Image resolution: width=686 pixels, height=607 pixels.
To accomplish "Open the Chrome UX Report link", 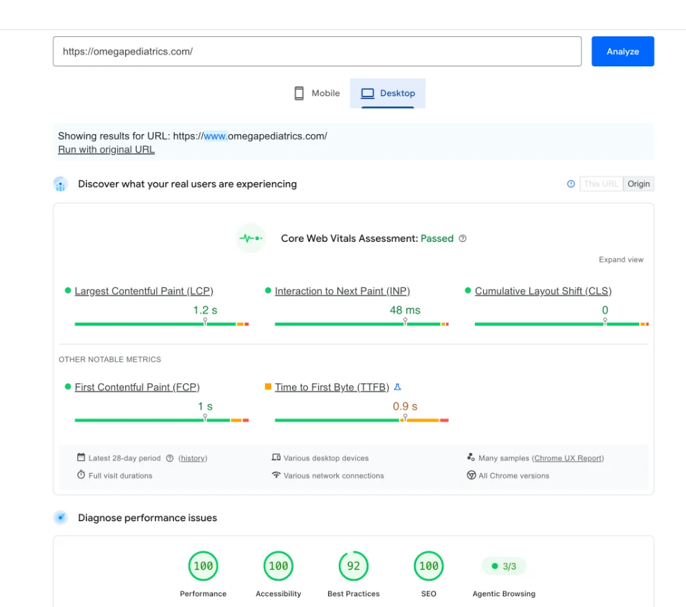I will (x=568, y=458).
